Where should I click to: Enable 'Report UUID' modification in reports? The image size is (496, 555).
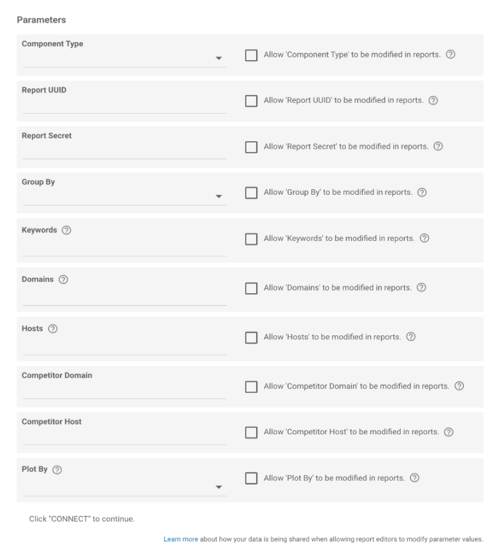point(252,101)
